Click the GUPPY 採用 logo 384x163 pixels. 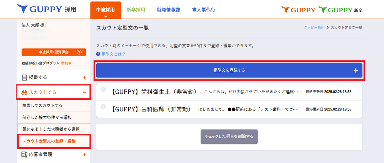[x=47, y=9]
